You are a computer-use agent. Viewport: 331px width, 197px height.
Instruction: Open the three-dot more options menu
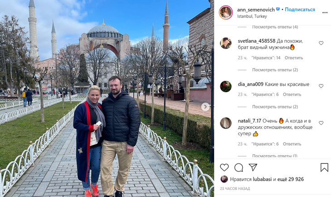(x=325, y=13)
